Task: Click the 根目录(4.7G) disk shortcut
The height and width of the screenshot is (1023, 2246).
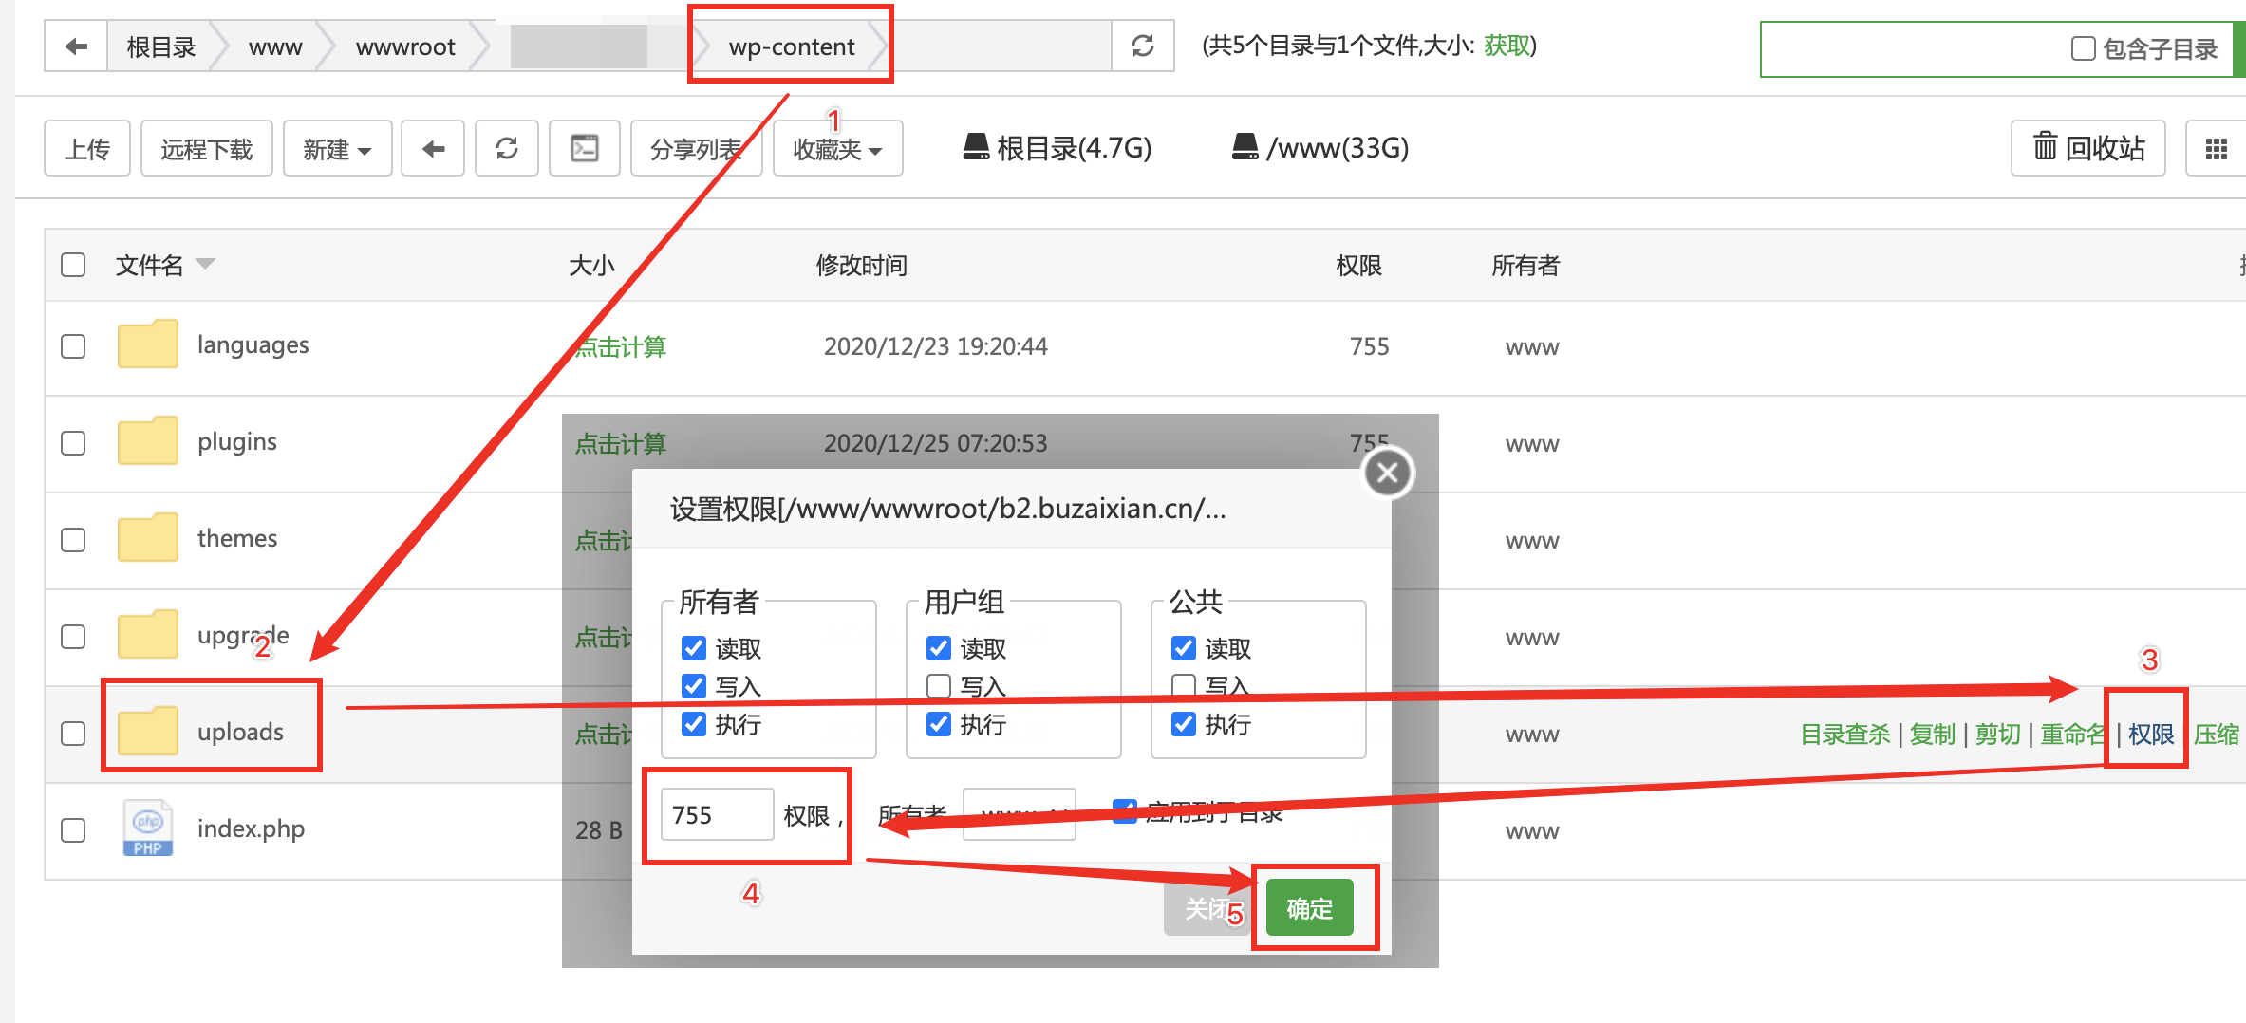Action: pyautogui.click(x=1057, y=148)
